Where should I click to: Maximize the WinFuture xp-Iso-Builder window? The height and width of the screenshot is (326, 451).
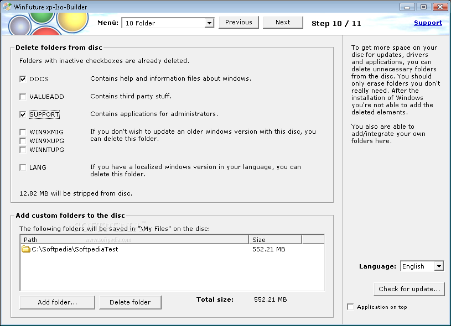click(x=424, y=7)
